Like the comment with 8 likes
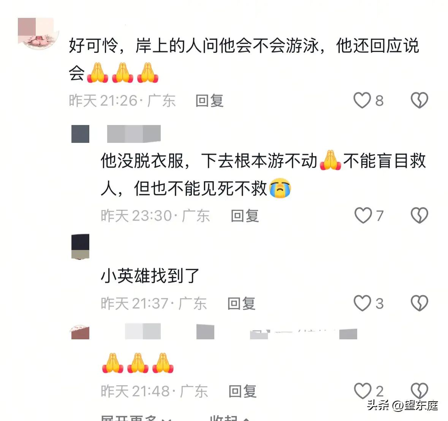This screenshot has width=448, height=421. pos(362,100)
